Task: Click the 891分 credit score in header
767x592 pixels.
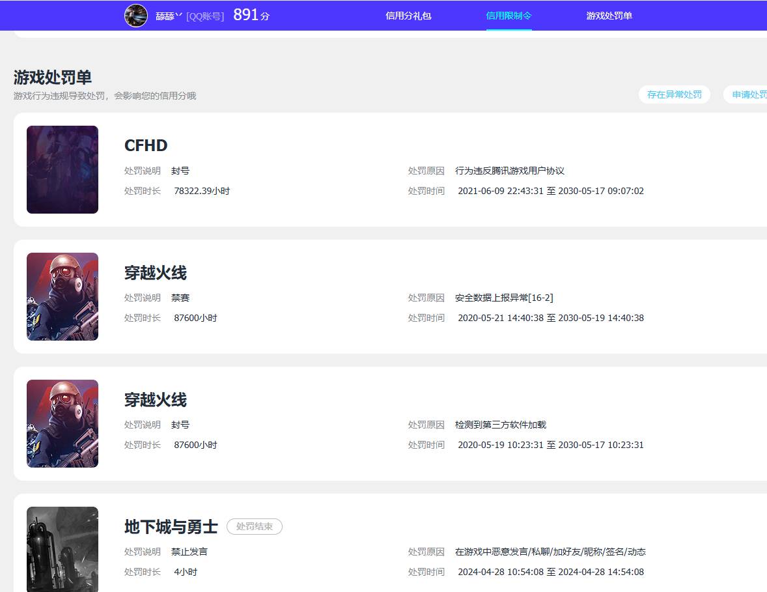Action: click(x=251, y=15)
